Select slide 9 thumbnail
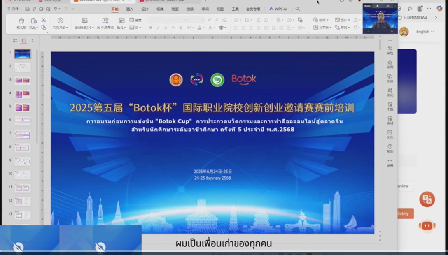Screen dimensions: 448x255 pos(23,162)
